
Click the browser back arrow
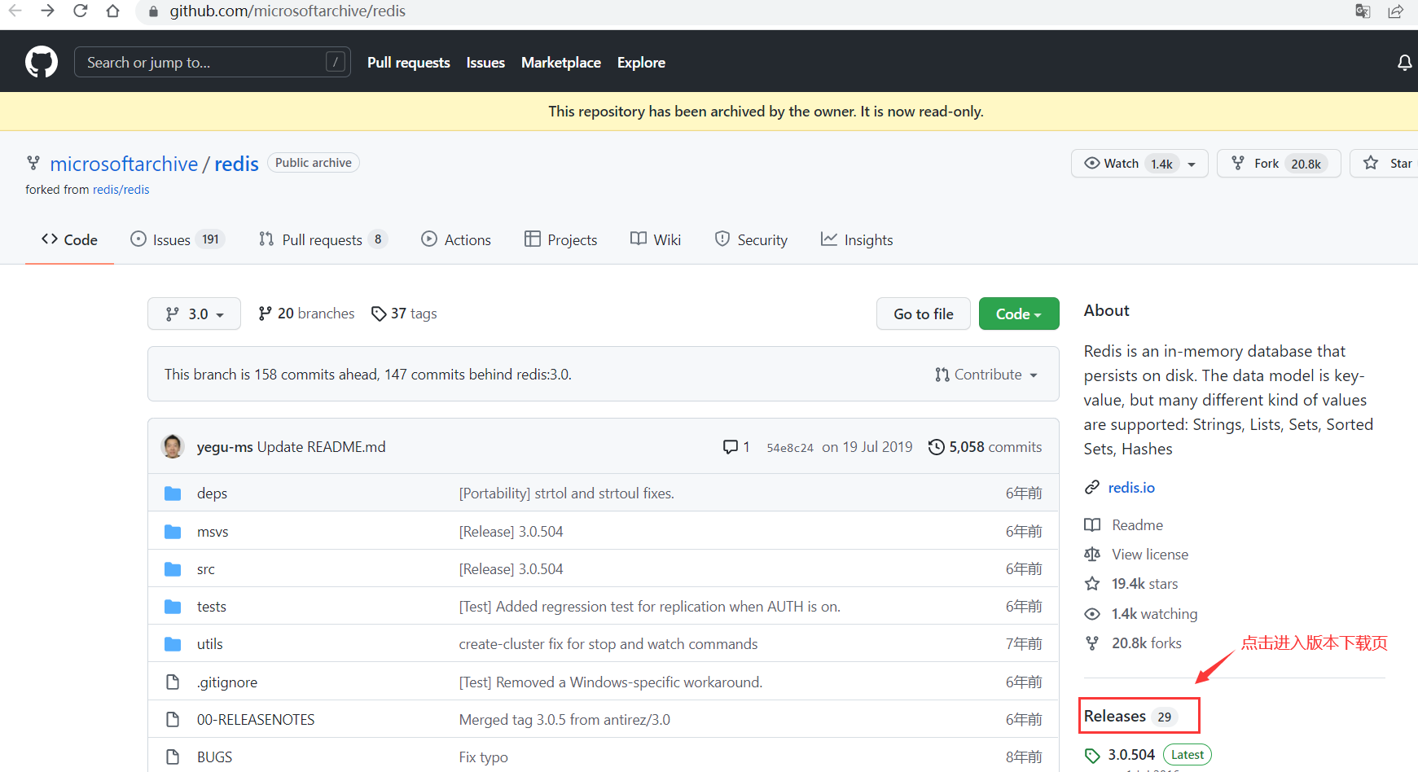15,11
